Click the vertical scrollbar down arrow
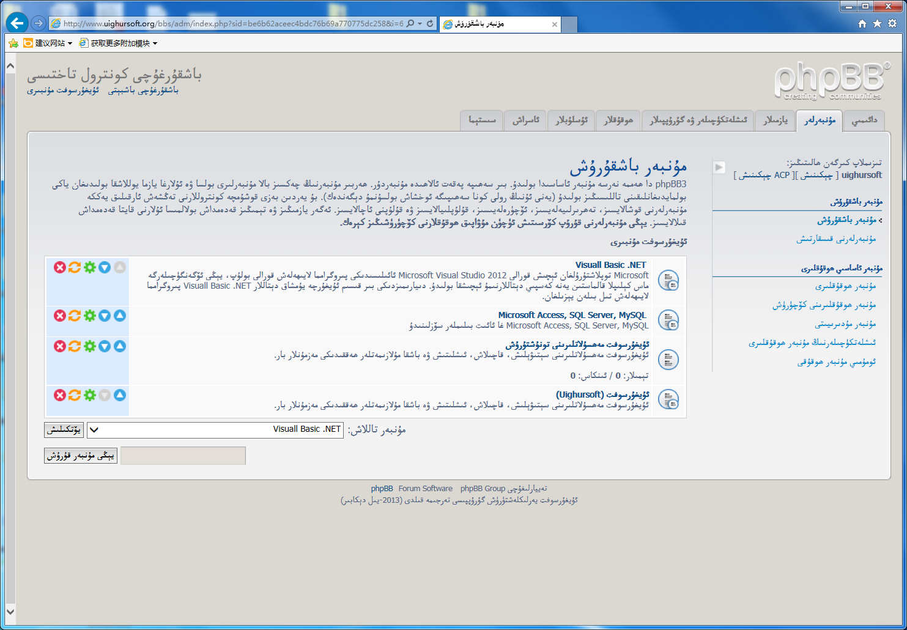 pos(10,610)
